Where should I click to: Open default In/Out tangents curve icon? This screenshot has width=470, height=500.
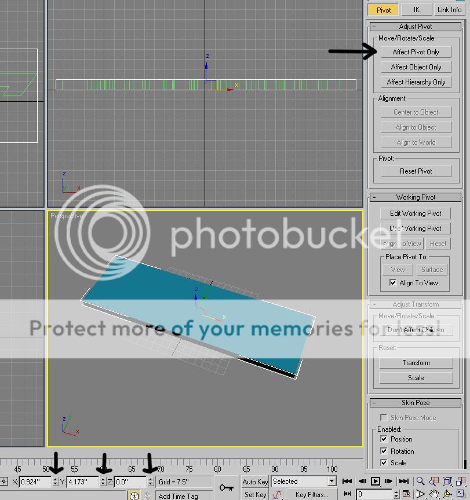(277, 494)
